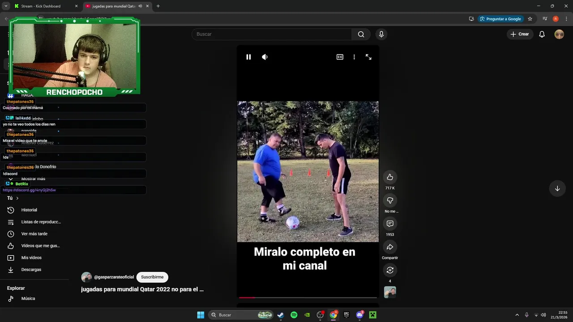Open the Short's audio source thumbnail
Screen dimensions: 573x322
click(390, 292)
